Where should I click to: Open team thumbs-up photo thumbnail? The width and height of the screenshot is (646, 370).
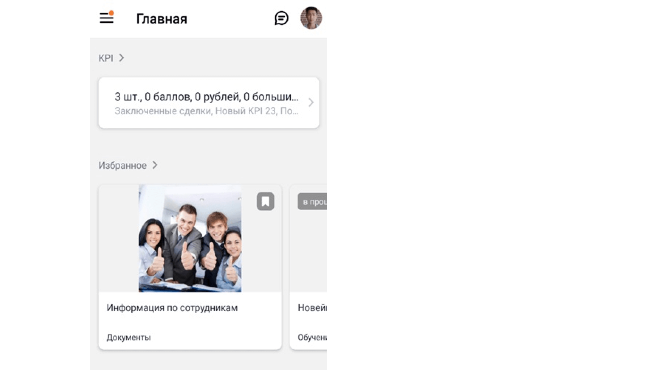(x=190, y=238)
